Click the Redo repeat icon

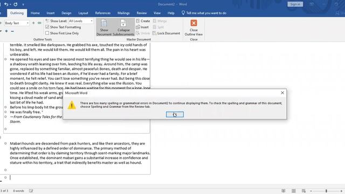[x=16, y=4]
